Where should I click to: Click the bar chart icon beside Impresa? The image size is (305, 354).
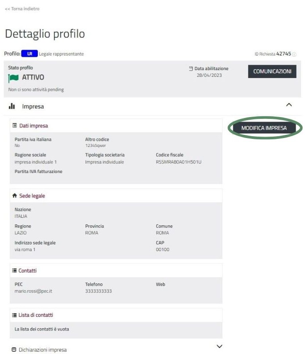12,106
